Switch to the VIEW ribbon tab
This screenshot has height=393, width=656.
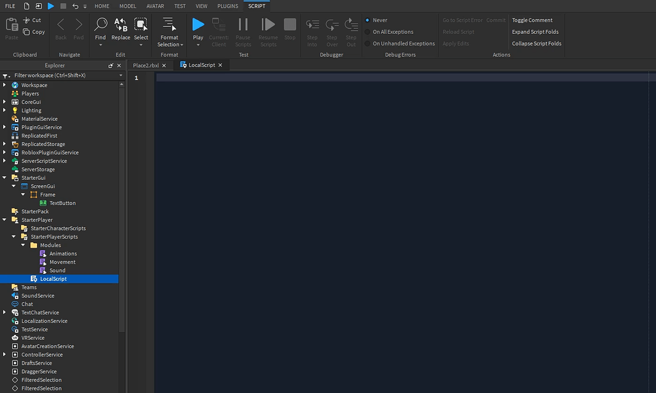click(x=201, y=6)
